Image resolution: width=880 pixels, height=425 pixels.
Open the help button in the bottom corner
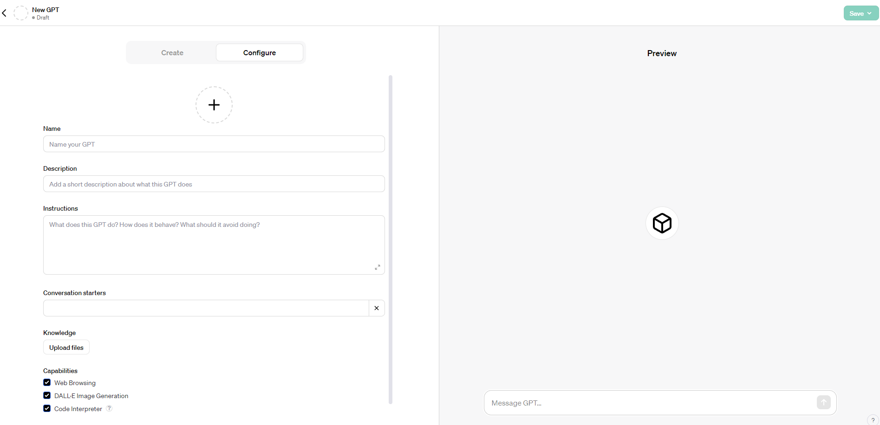[873, 420]
